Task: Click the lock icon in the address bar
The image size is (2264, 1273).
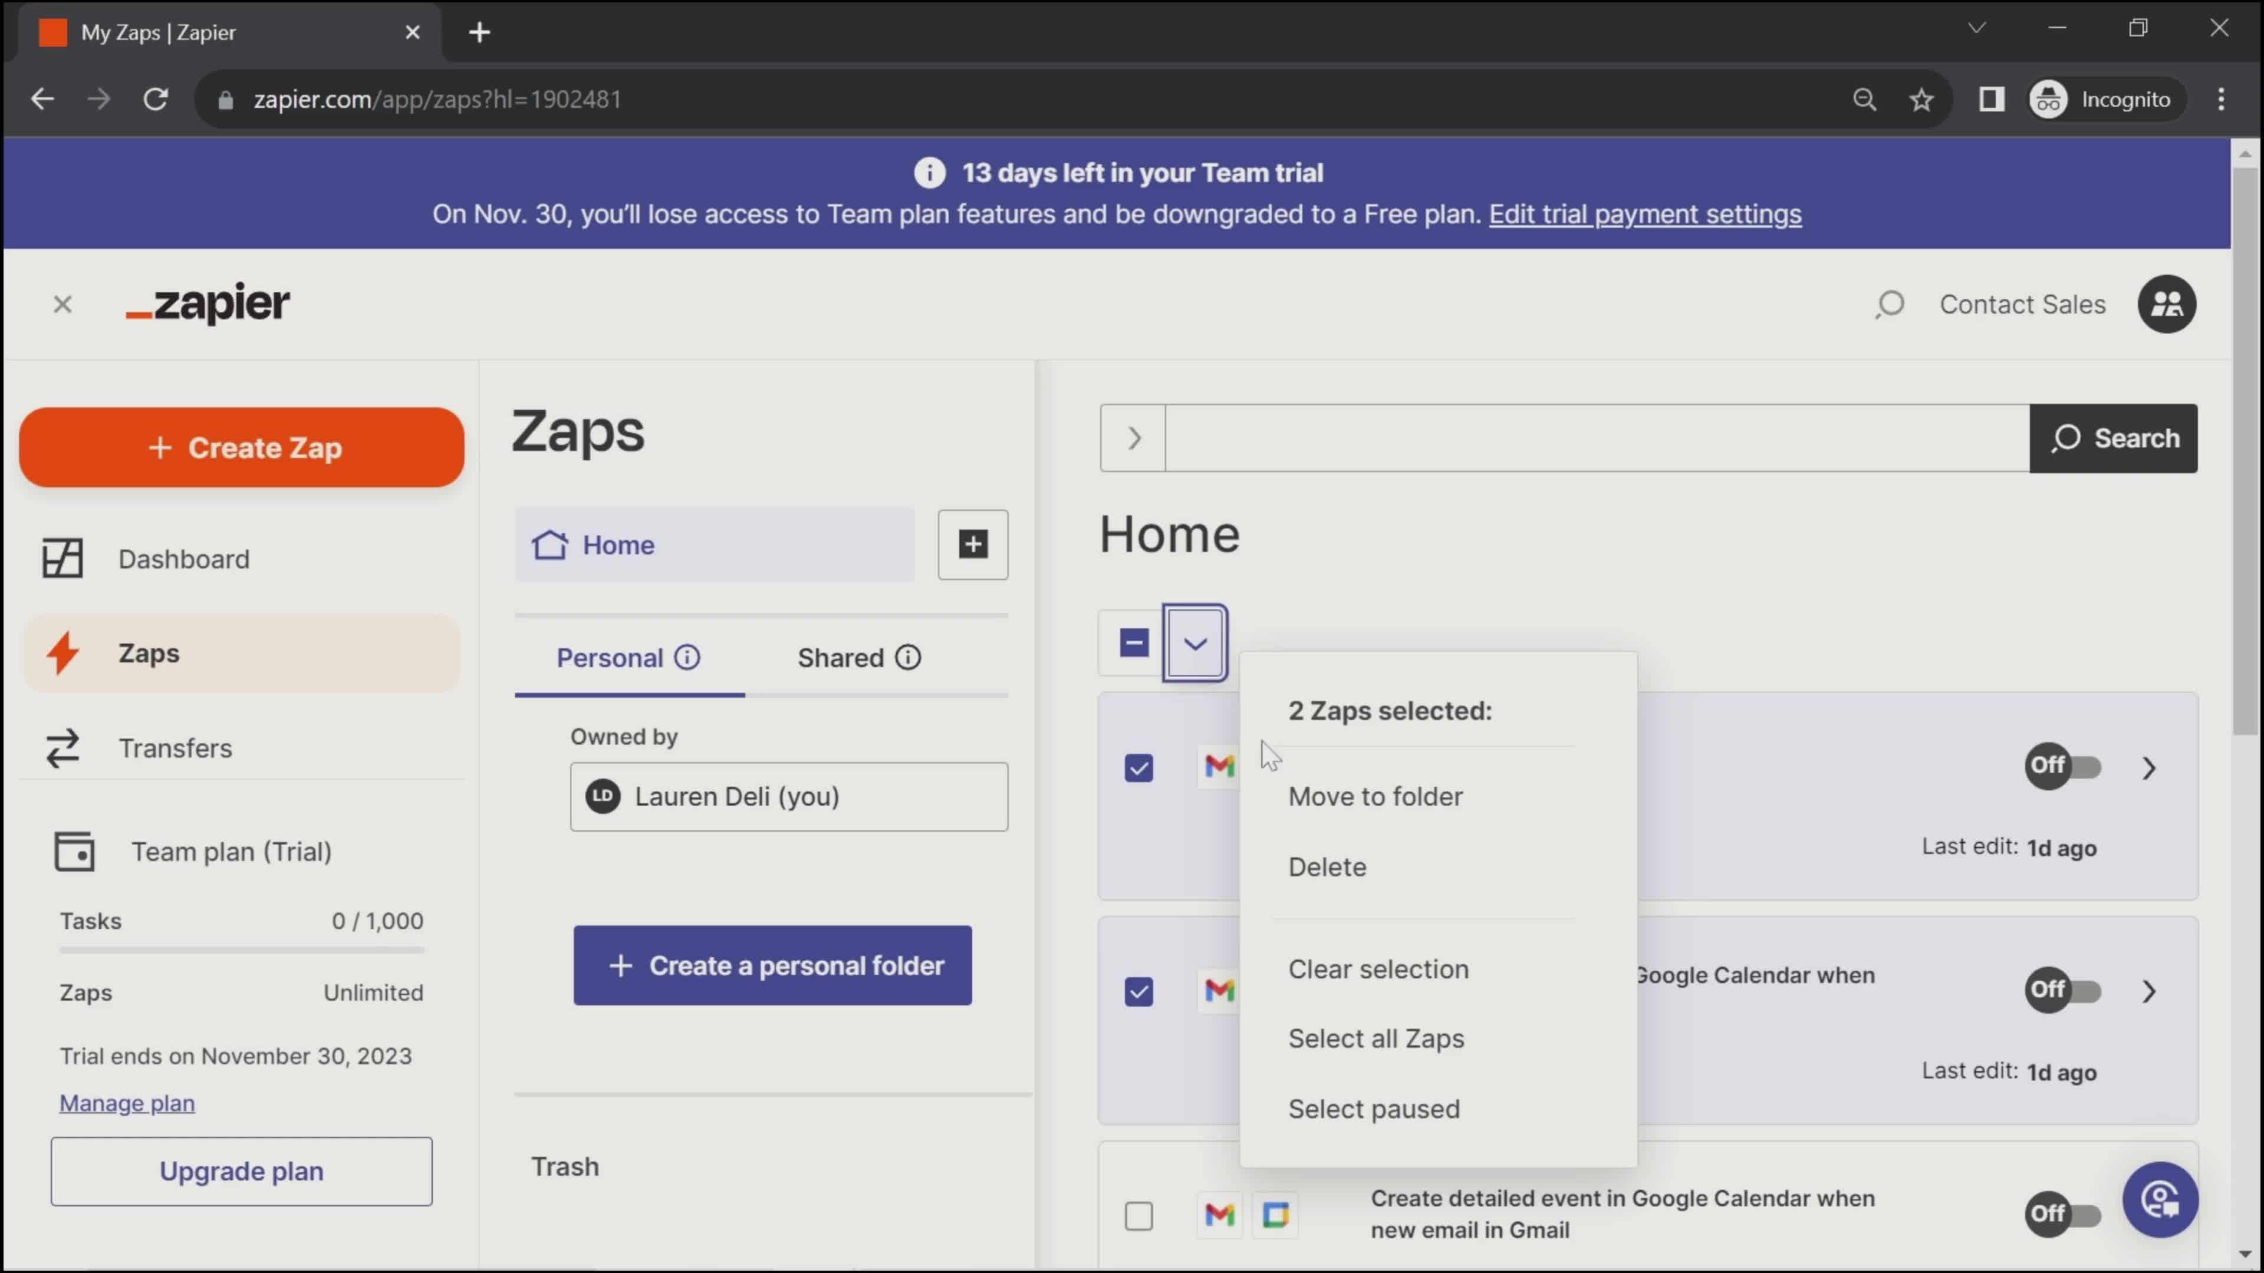Action: click(225, 100)
